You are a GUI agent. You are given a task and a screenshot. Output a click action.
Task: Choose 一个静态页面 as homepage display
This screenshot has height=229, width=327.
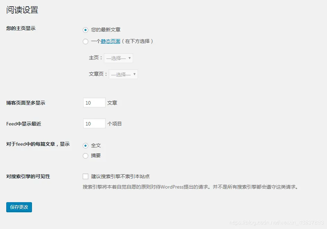point(85,41)
